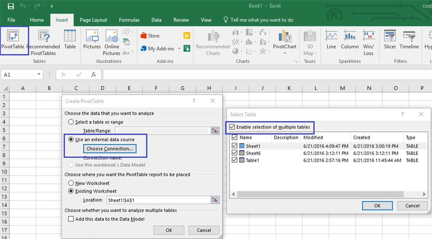The width and height of the screenshot is (432, 239).
Task: Click the Timeline filter icon
Action: pyautogui.click(x=409, y=40)
